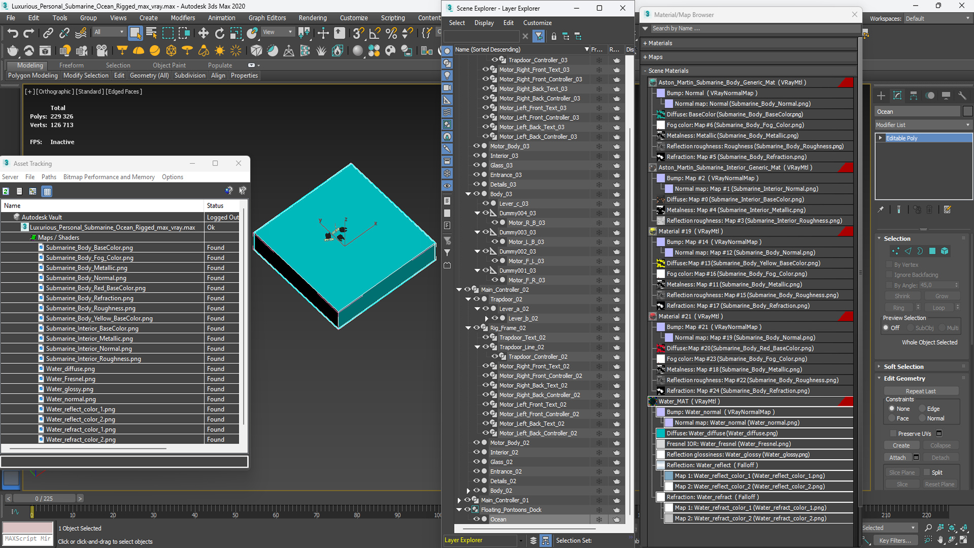Expand Main_Controller_01 tree node
This screenshot has width=974, height=548.
click(x=460, y=500)
